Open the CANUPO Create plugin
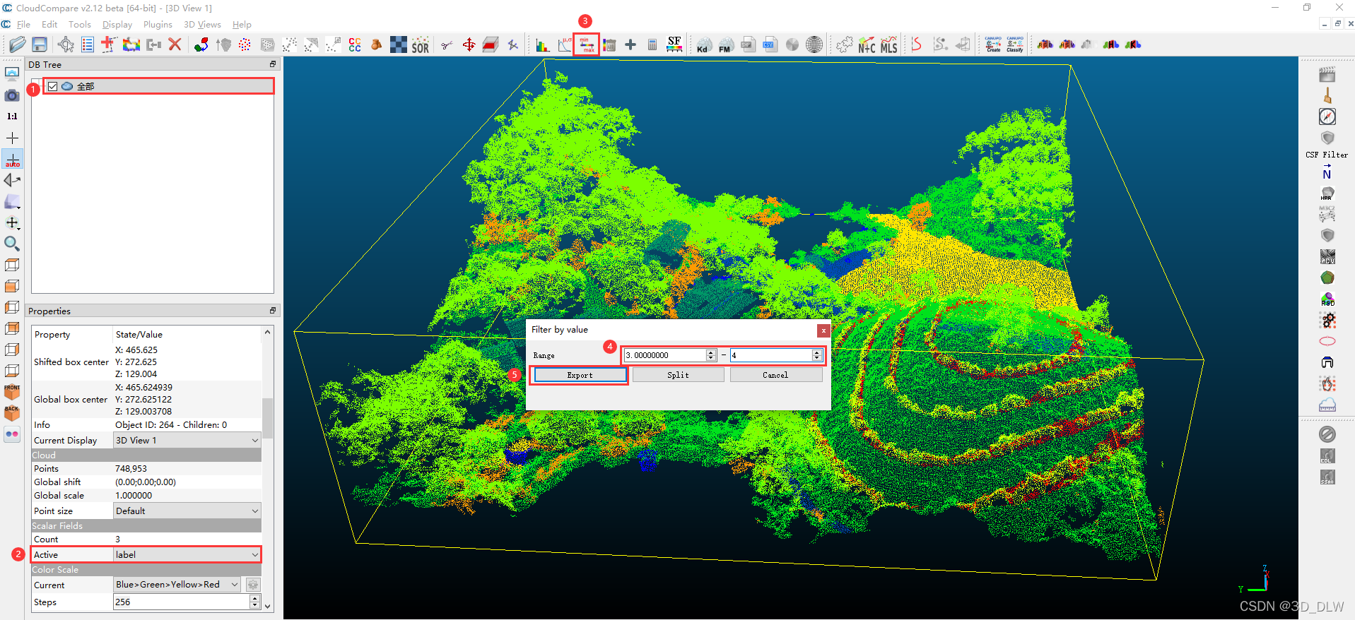Image resolution: width=1355 pixels, height=620 pixels. coord(993,44)
